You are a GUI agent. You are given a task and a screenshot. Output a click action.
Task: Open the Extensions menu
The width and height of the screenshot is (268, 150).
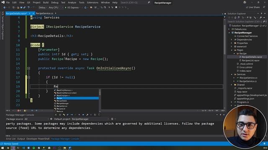93,2
